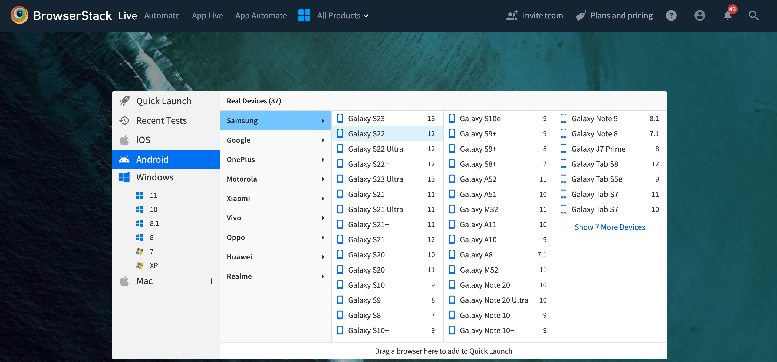
Task: Open the Live product tab
Action: [127, 16]
